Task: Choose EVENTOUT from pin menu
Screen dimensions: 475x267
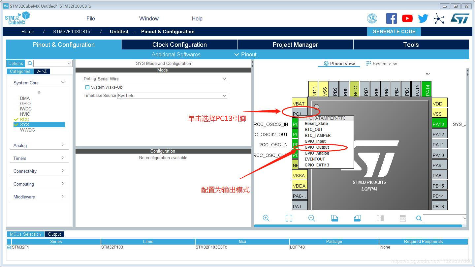Action: pyautogui.click(x=315, y=159)
